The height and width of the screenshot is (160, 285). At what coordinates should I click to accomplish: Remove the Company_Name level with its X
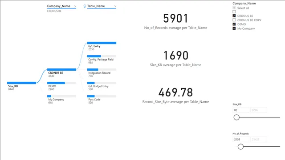coord(75,6)
